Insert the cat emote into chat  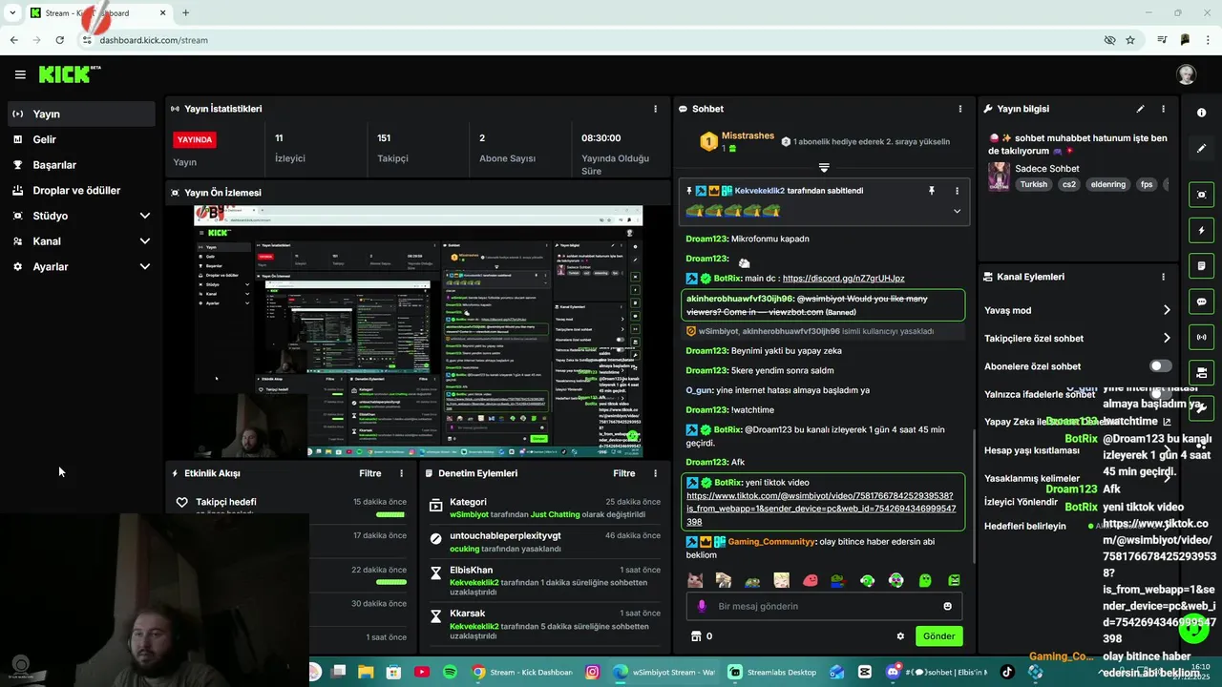point(696,580)
